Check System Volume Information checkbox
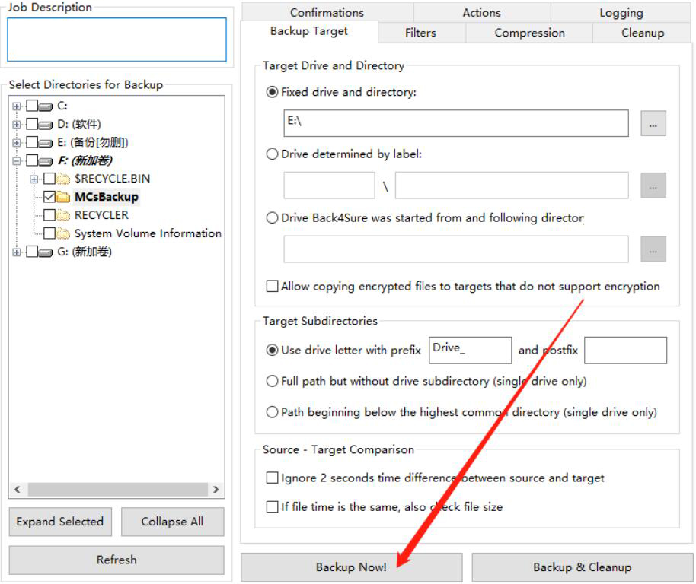 [x=49, y=233]
